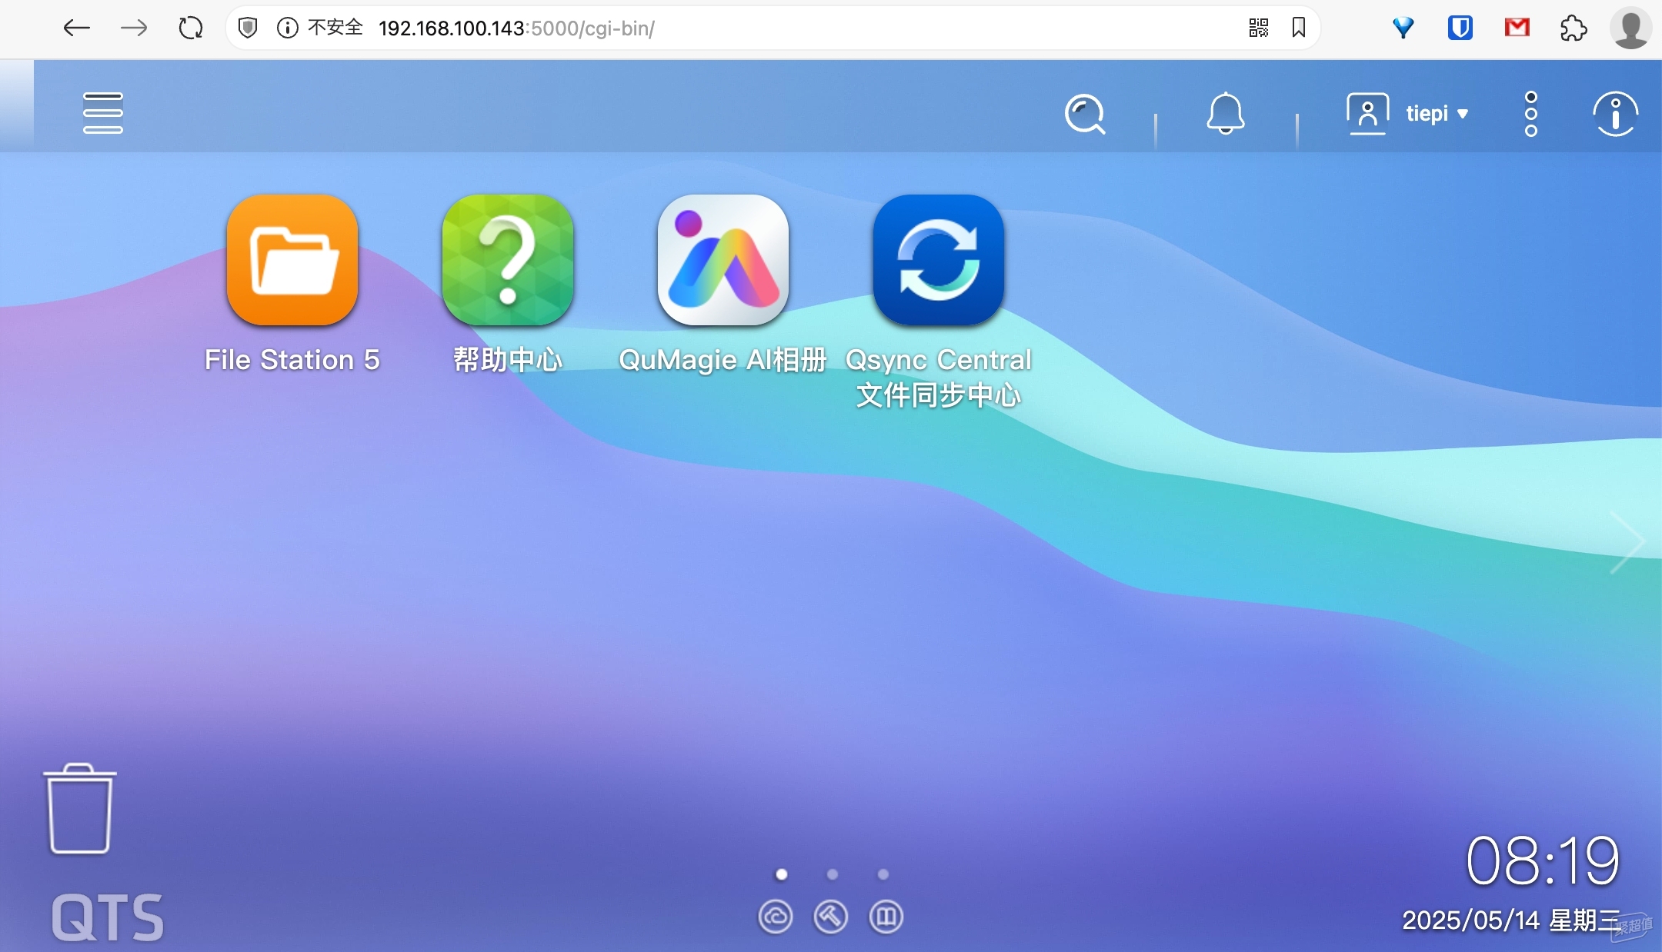Click the 帮助中心 label text
The height and width of the screenshot is (952, 1662).
pyautogui.click(x=508, y=360)
